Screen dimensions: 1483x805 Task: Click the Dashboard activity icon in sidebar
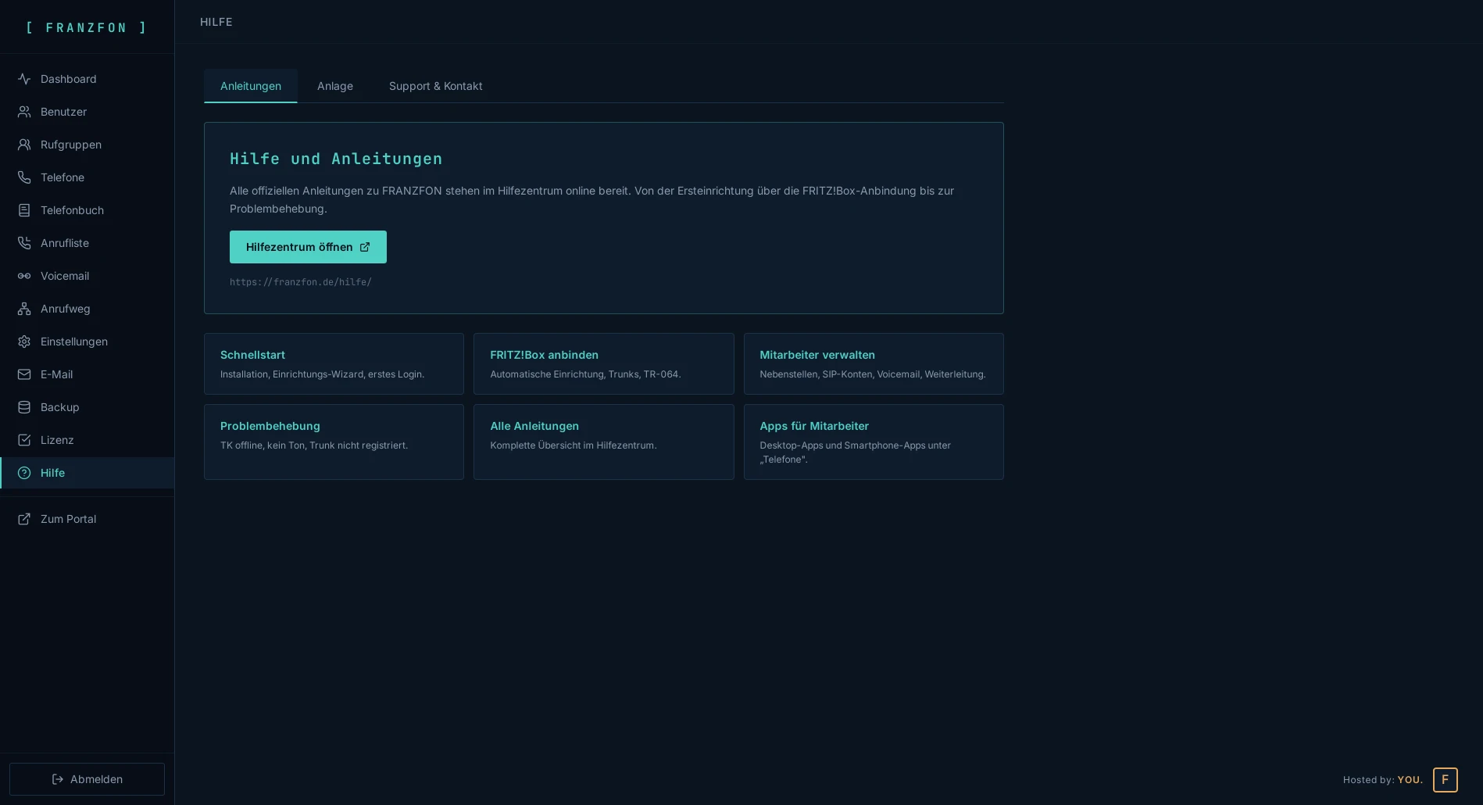coord(24,79)
